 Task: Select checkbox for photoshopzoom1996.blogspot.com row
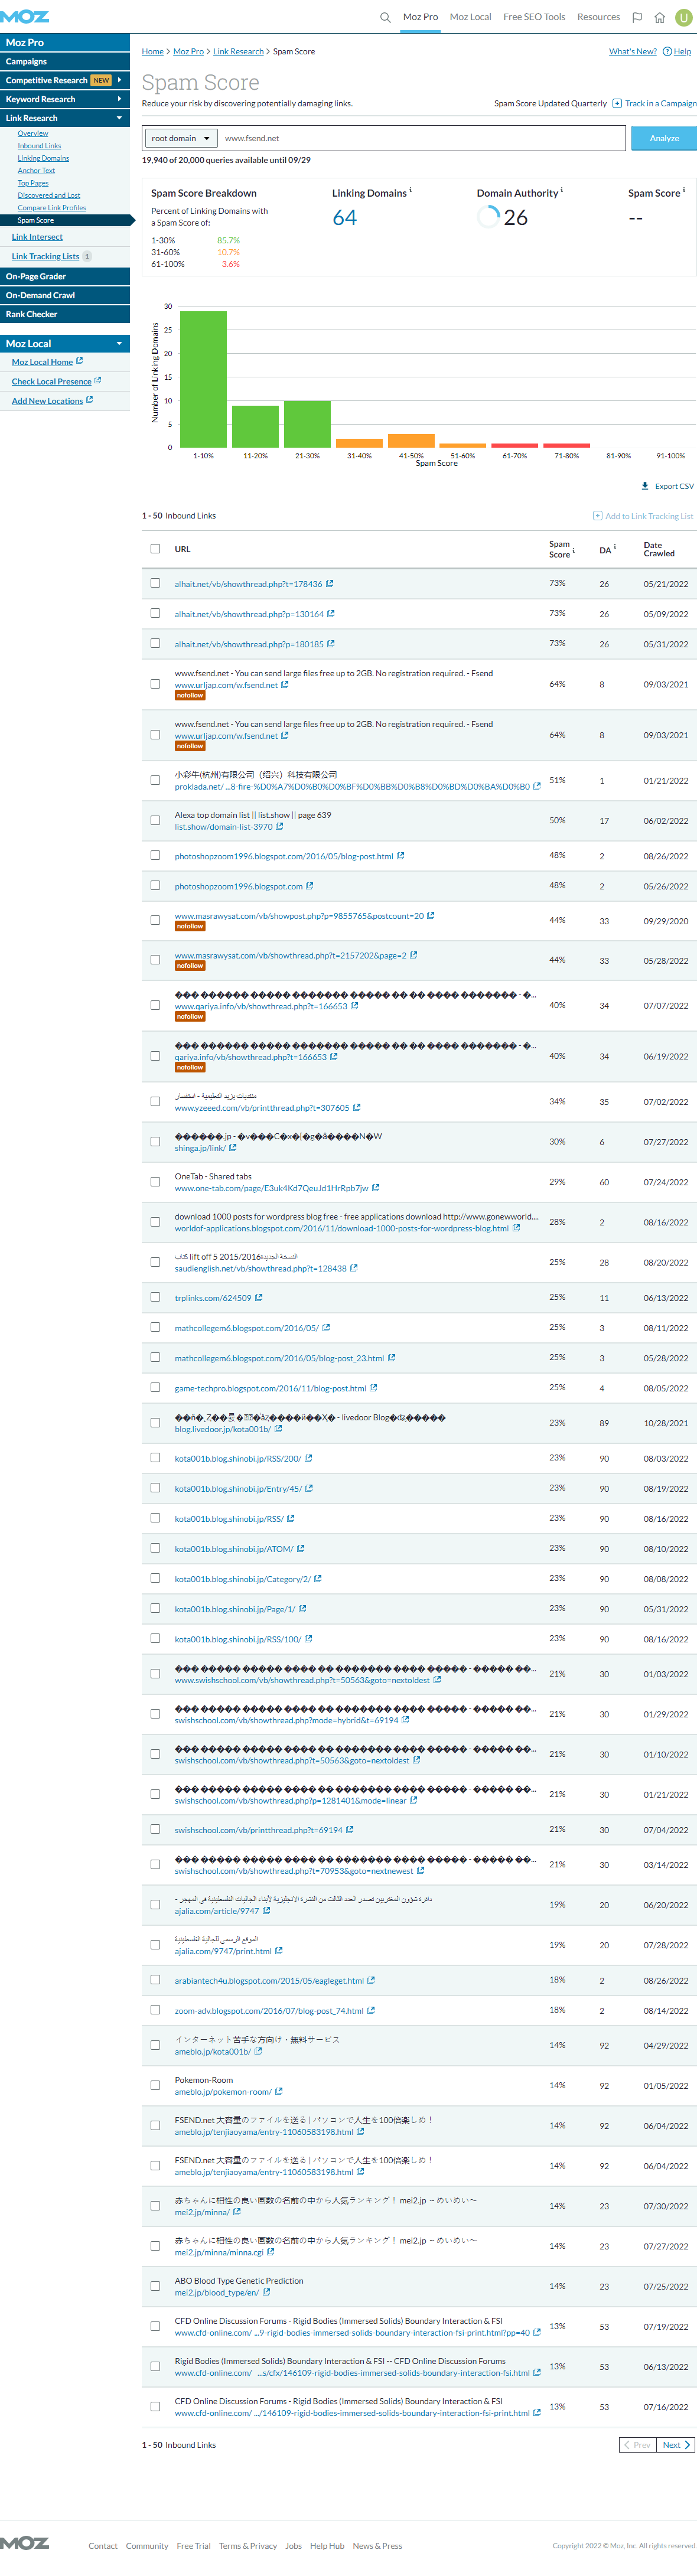(155, 885)
